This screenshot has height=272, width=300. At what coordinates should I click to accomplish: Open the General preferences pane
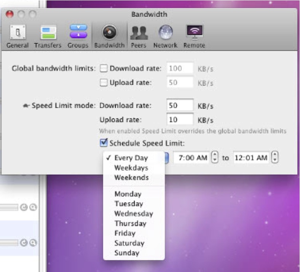pyautogui.click(x=18, y=36)
